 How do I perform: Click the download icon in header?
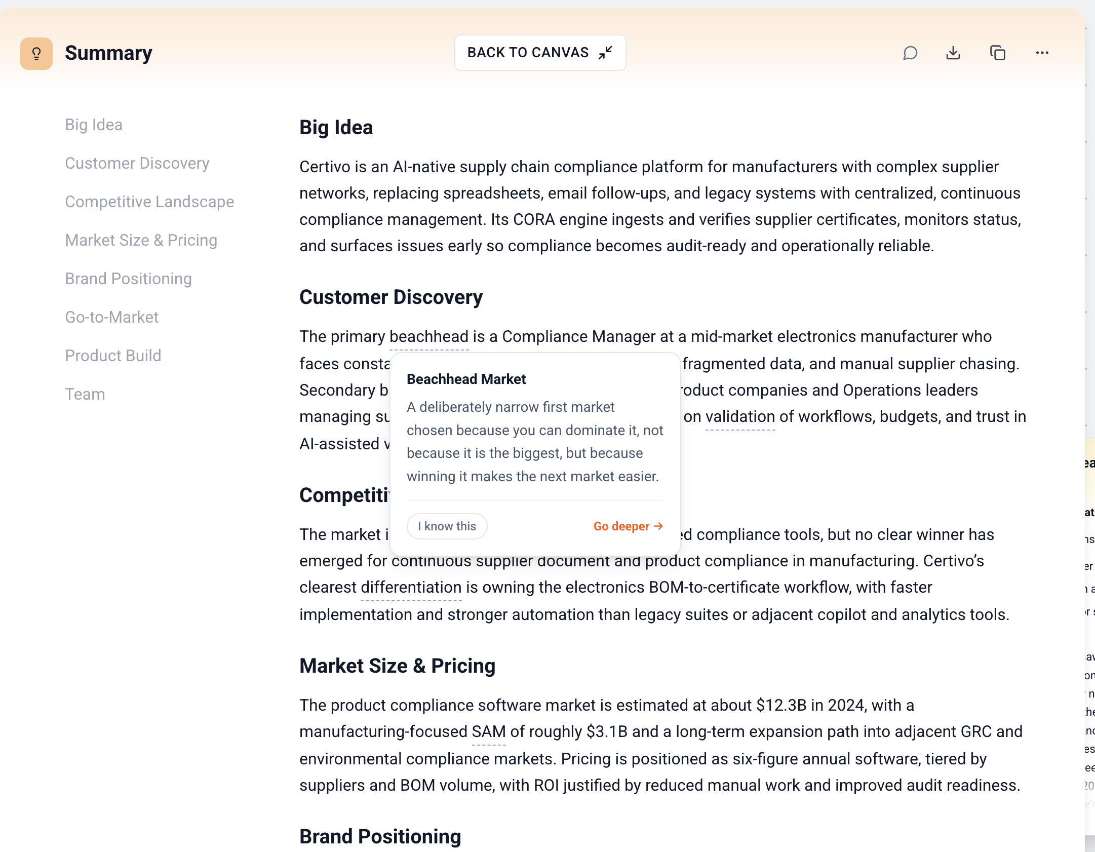tap(953, 53)
